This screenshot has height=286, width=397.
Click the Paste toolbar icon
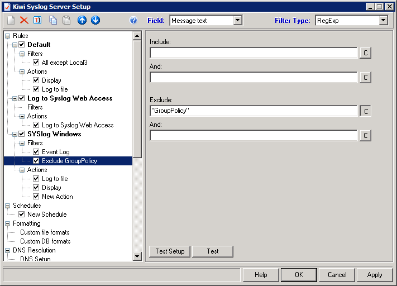click(x=66, y=20)
